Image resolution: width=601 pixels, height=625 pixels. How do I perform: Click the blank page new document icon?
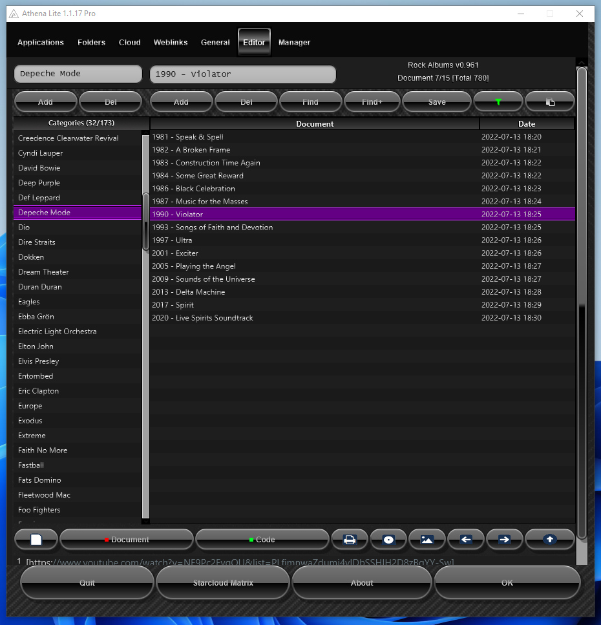tap(36, 539)
